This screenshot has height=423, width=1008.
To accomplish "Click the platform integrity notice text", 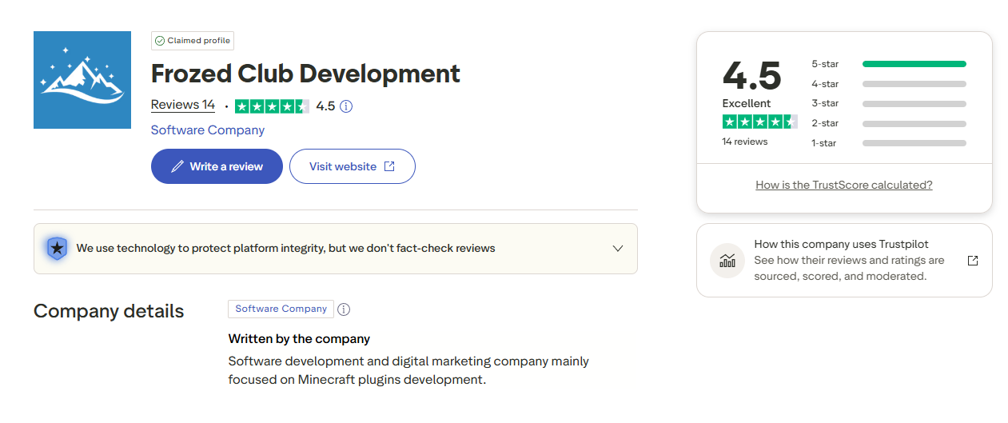I will point(285,248).
